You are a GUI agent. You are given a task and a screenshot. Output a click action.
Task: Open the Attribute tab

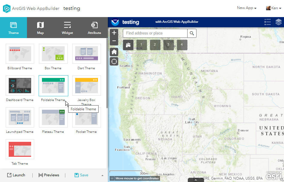(94, 28)
